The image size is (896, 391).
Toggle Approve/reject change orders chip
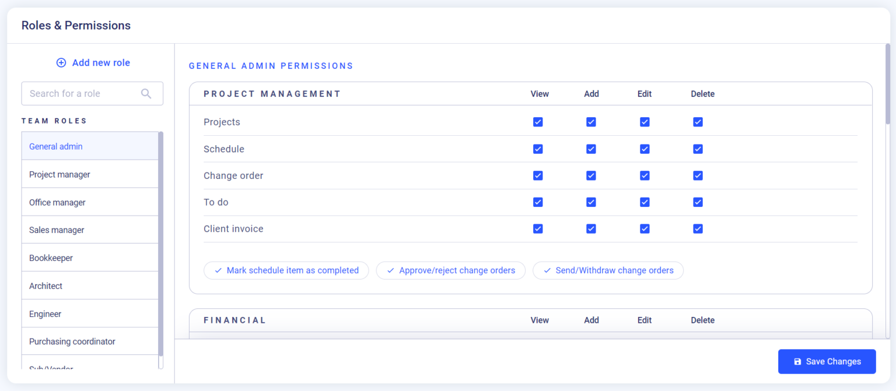(450, 270)
